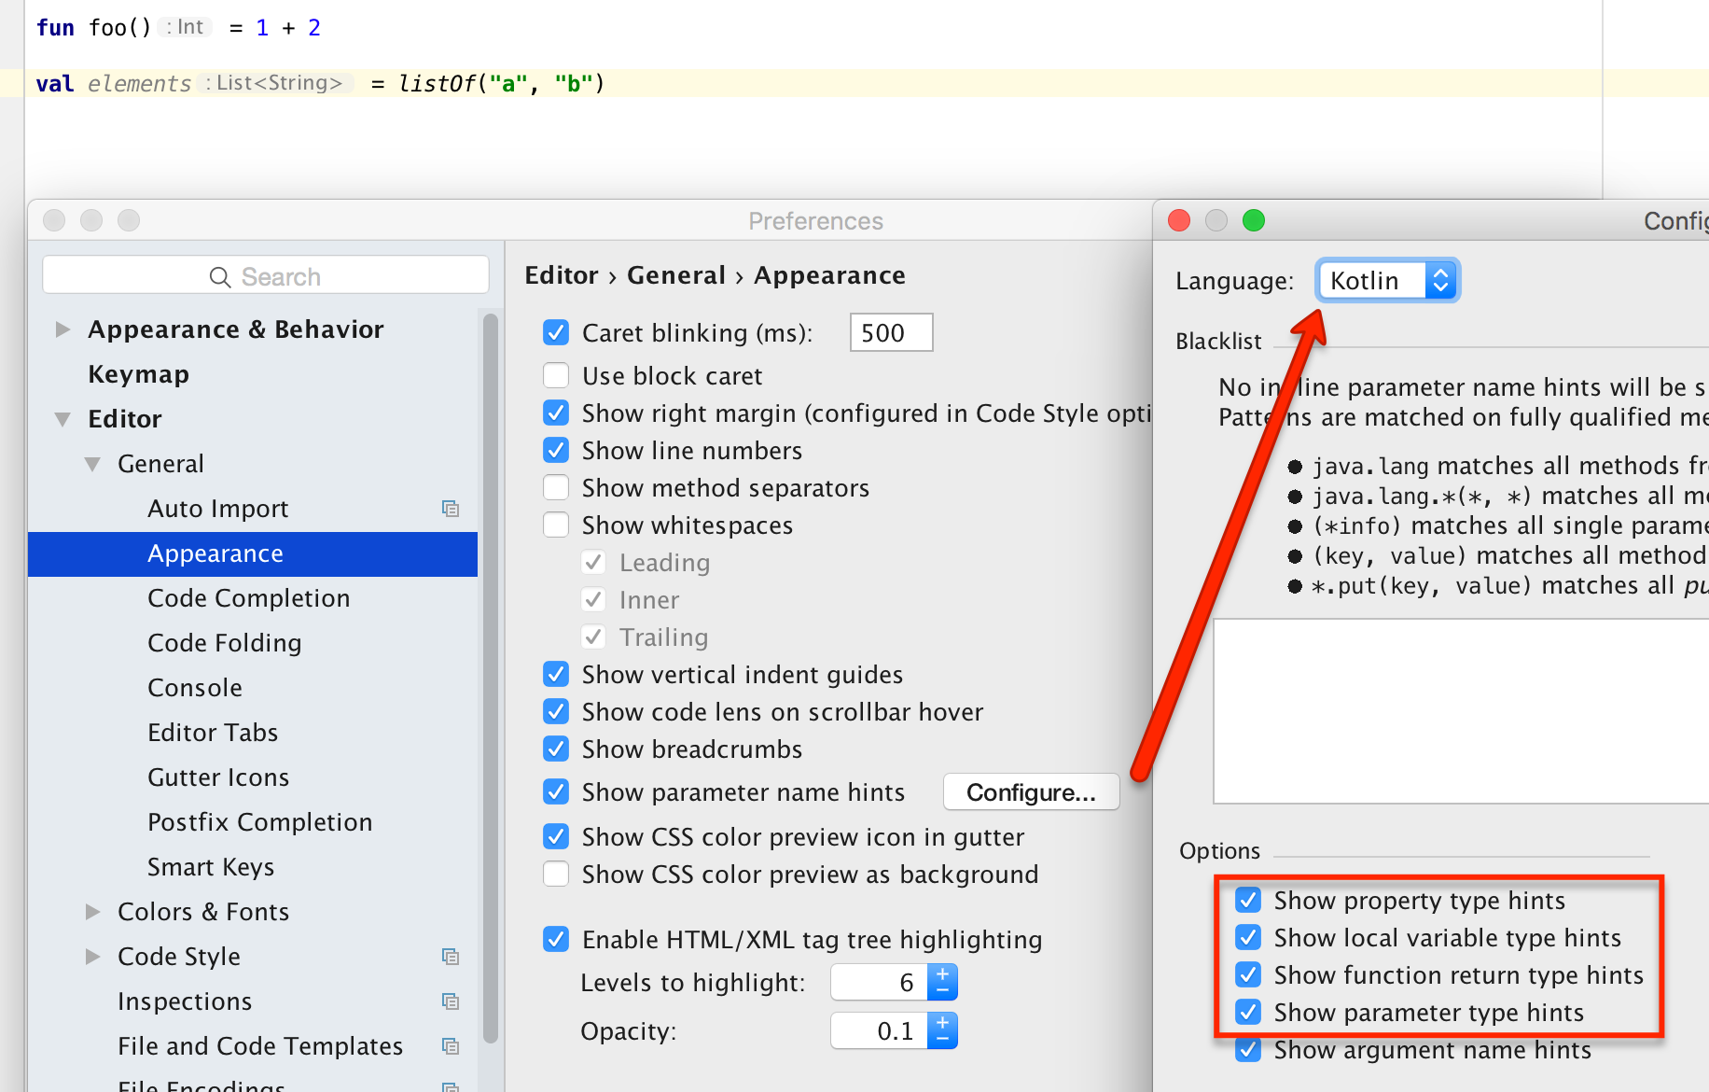Click the Caret blinking value field showing 500

pyautogui.click(x=891, y=332)
